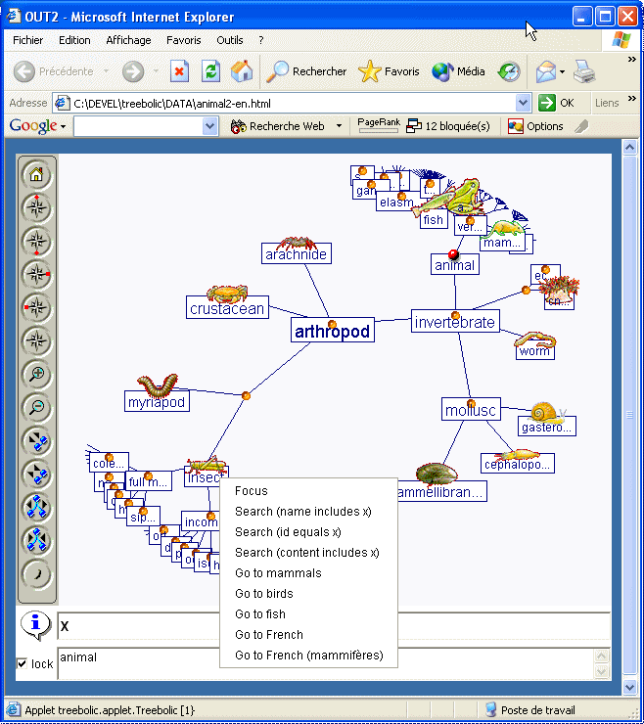The image size is (644, 724).
Task: Open back button history dropdown arrow
Action: tap(106, 71)
